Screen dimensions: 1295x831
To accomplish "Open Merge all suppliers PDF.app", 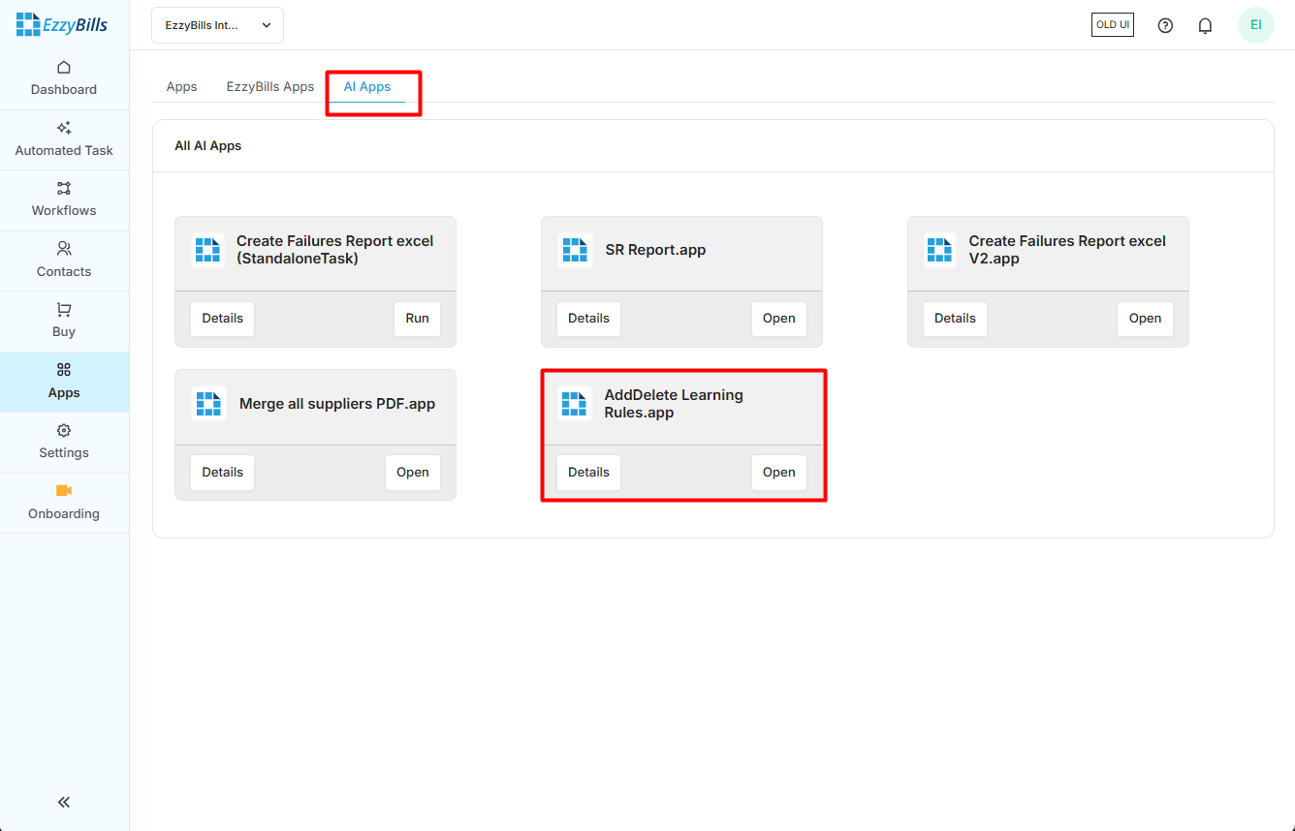I will [413, 473].
